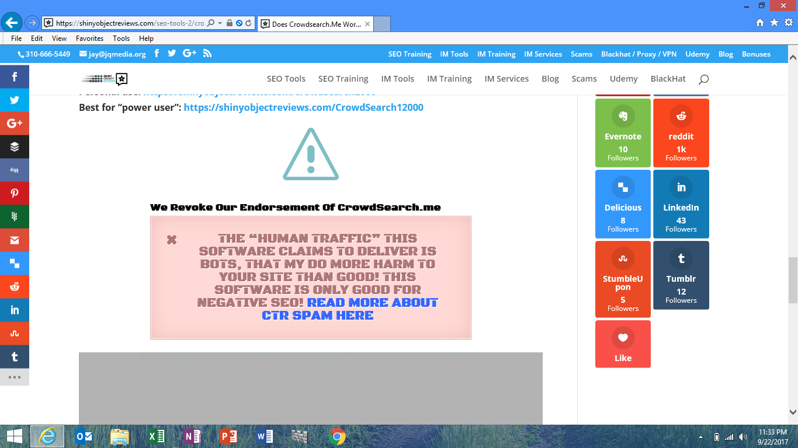
Task: Click the page scrollbar thumb
Action: pos(793,280)
